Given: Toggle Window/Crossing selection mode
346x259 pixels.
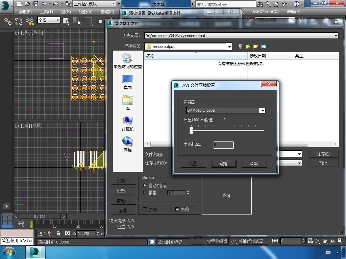Looking at the screenshot, I should tap(98, 21).
